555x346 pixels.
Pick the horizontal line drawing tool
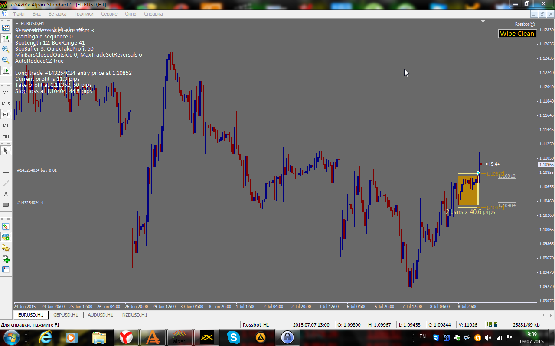(6, 172)
